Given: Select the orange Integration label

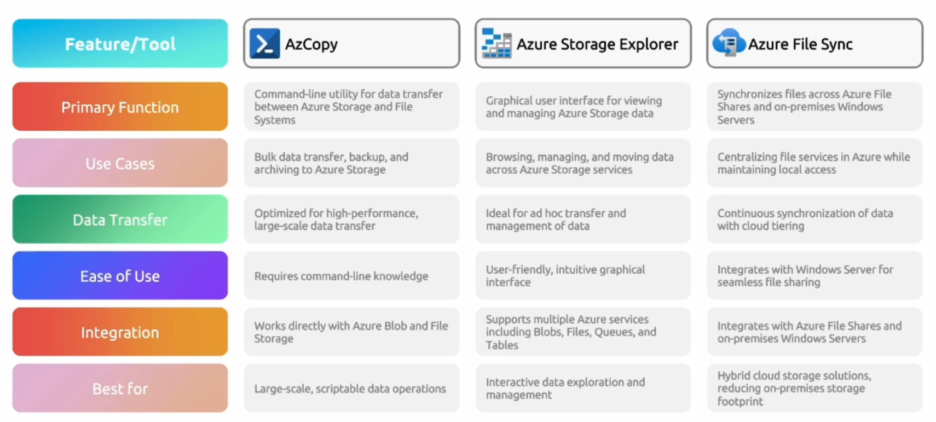Looking at the screenshot, I should [120, 332].
